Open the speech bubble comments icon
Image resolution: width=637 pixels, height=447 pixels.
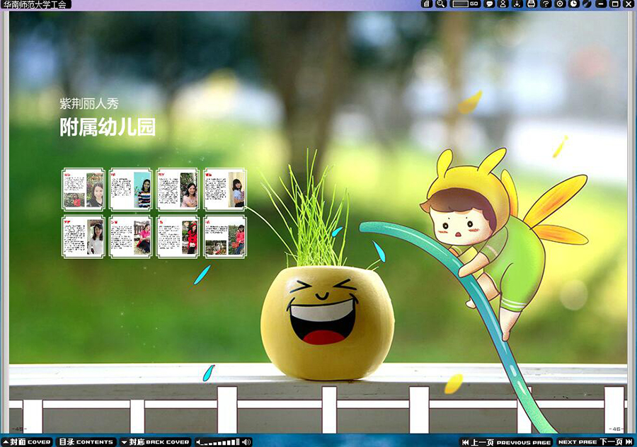click(x=490, y=4)
